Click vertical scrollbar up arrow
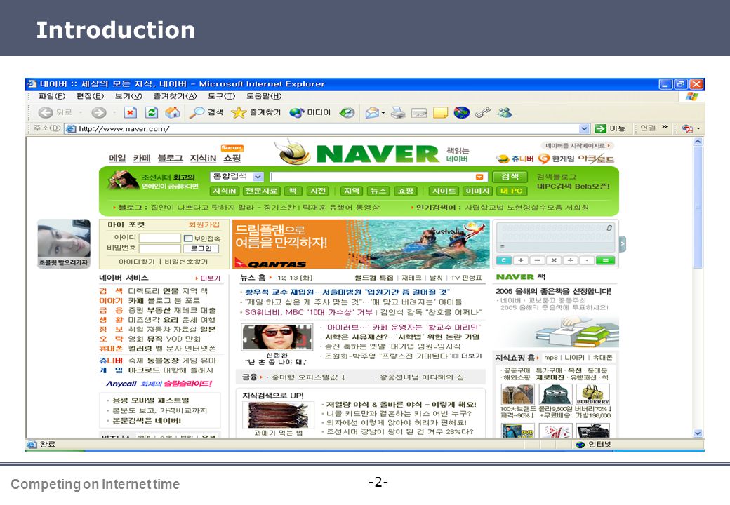Screen dimensions: 730x505 [698, 142]
